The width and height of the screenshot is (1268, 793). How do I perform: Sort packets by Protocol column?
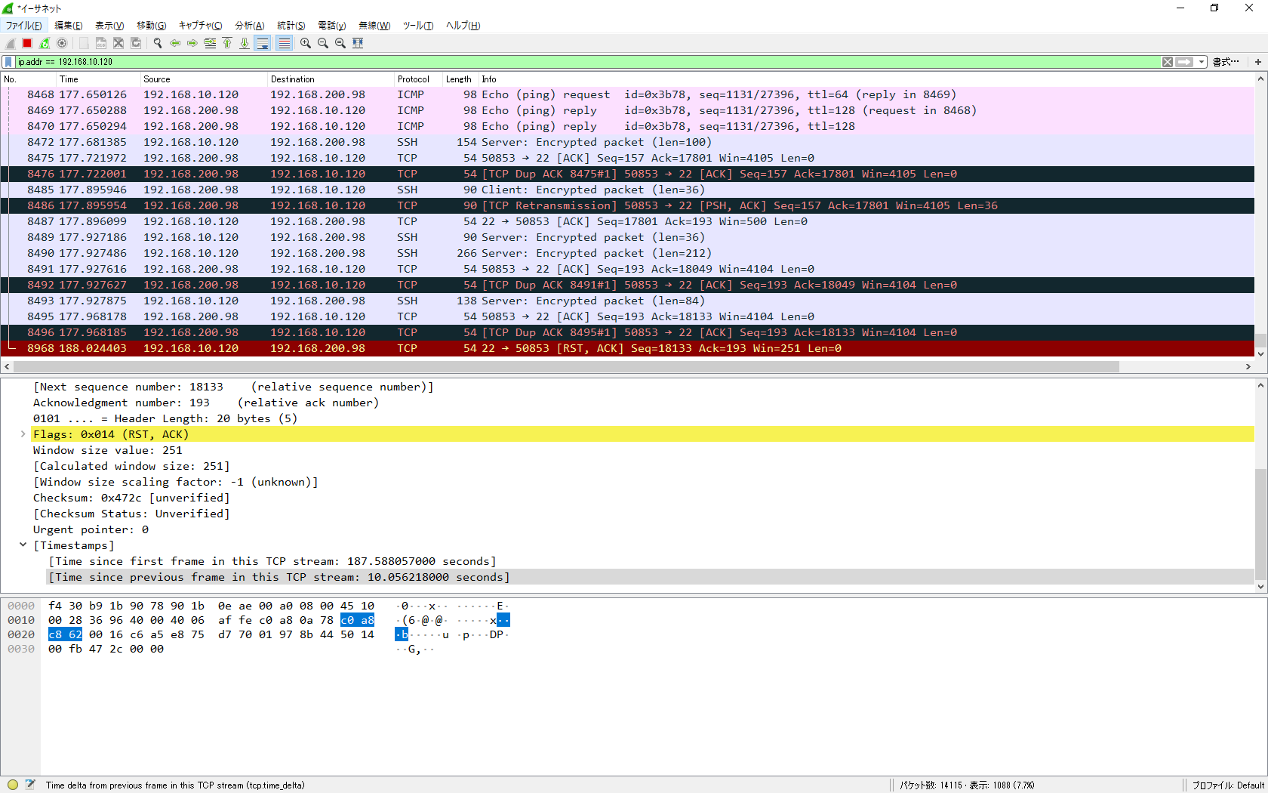(419, 79)
